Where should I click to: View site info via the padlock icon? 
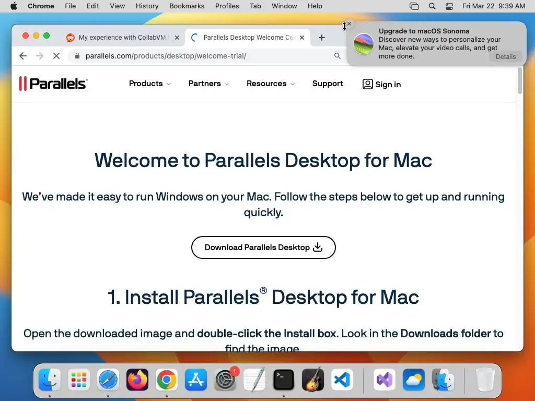click(77, 56)
